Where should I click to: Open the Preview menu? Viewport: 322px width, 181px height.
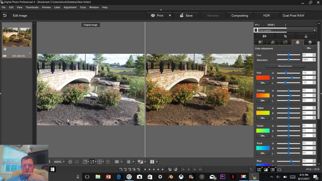[x=46, y=7]
